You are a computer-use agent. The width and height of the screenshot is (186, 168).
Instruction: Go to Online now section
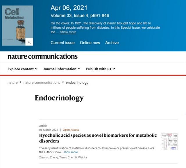click(90, 43)
